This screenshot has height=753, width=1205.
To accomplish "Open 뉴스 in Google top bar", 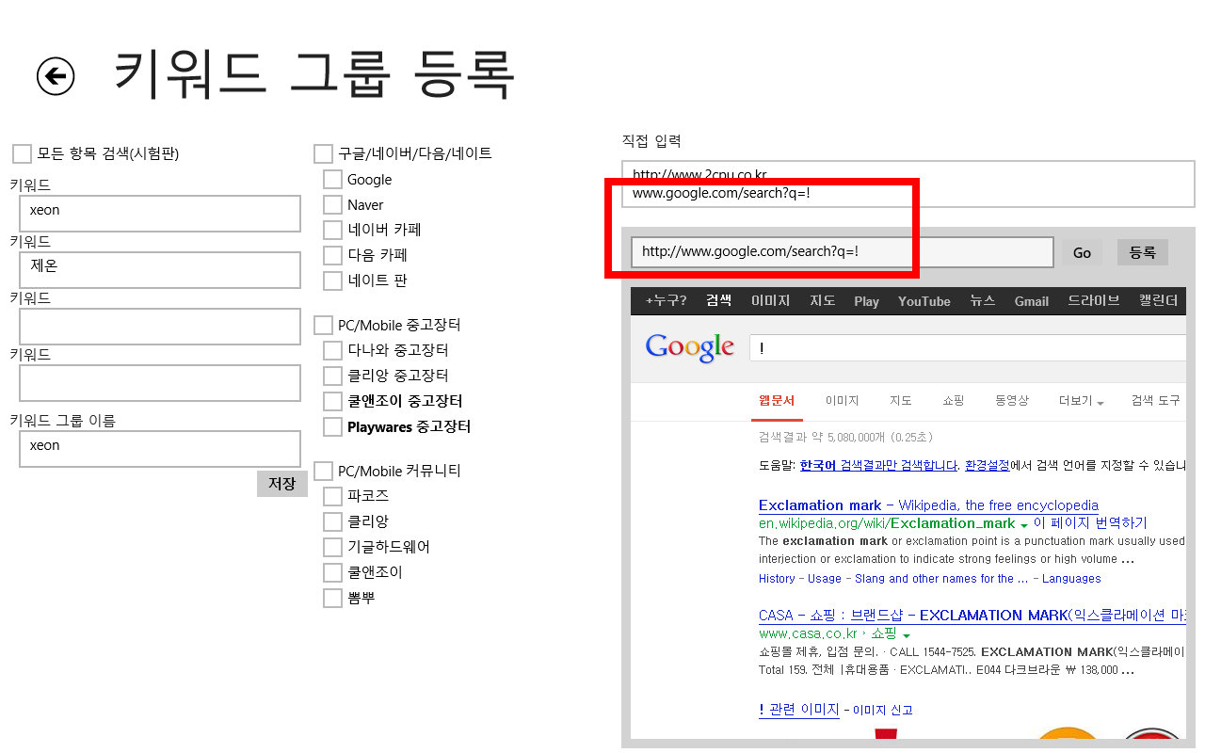I will pos(983,301).
